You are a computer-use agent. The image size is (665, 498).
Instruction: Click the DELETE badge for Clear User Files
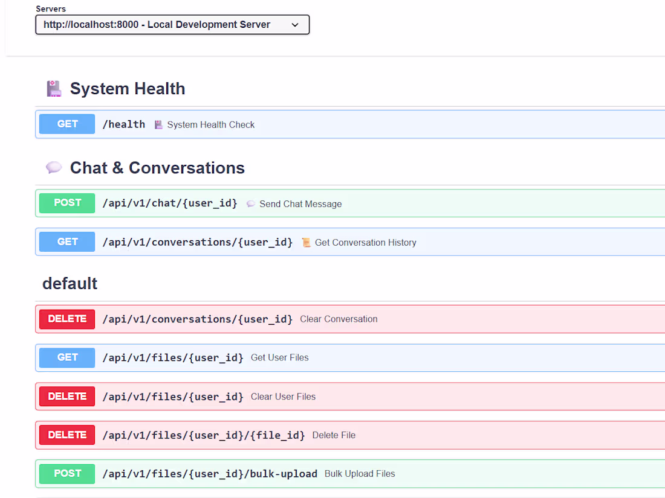coord(66,396)
